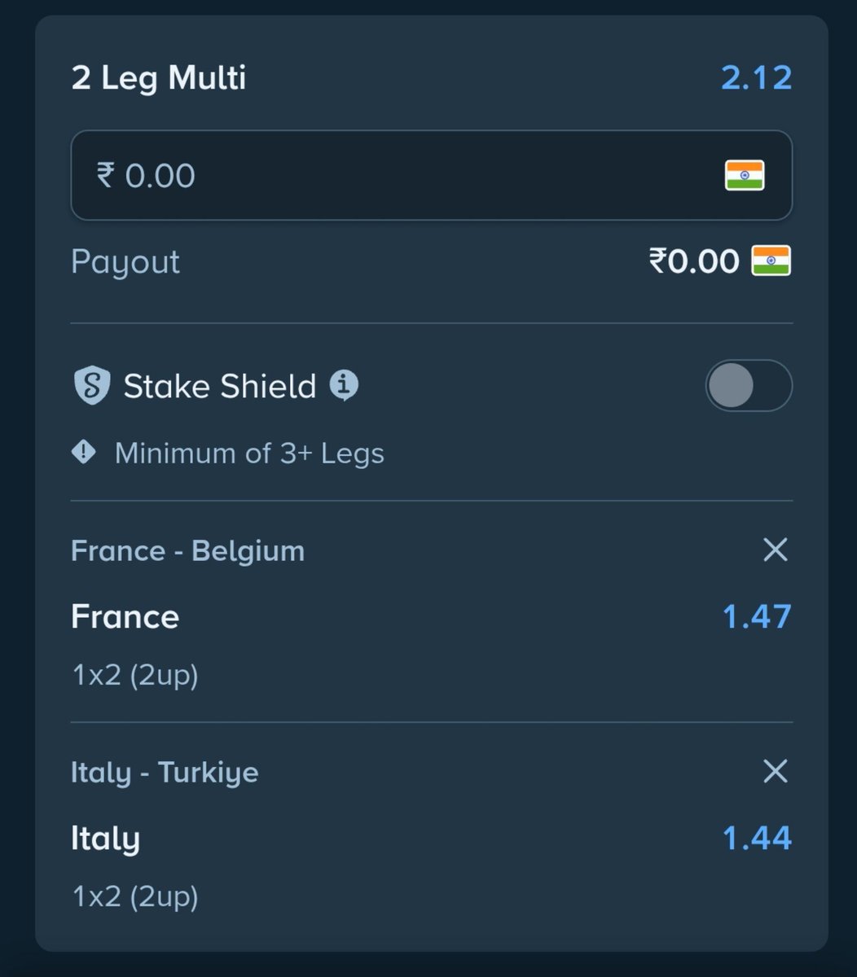
Task: Click the ₹0.00 payout amount
Action: click(x=694, y=261)
